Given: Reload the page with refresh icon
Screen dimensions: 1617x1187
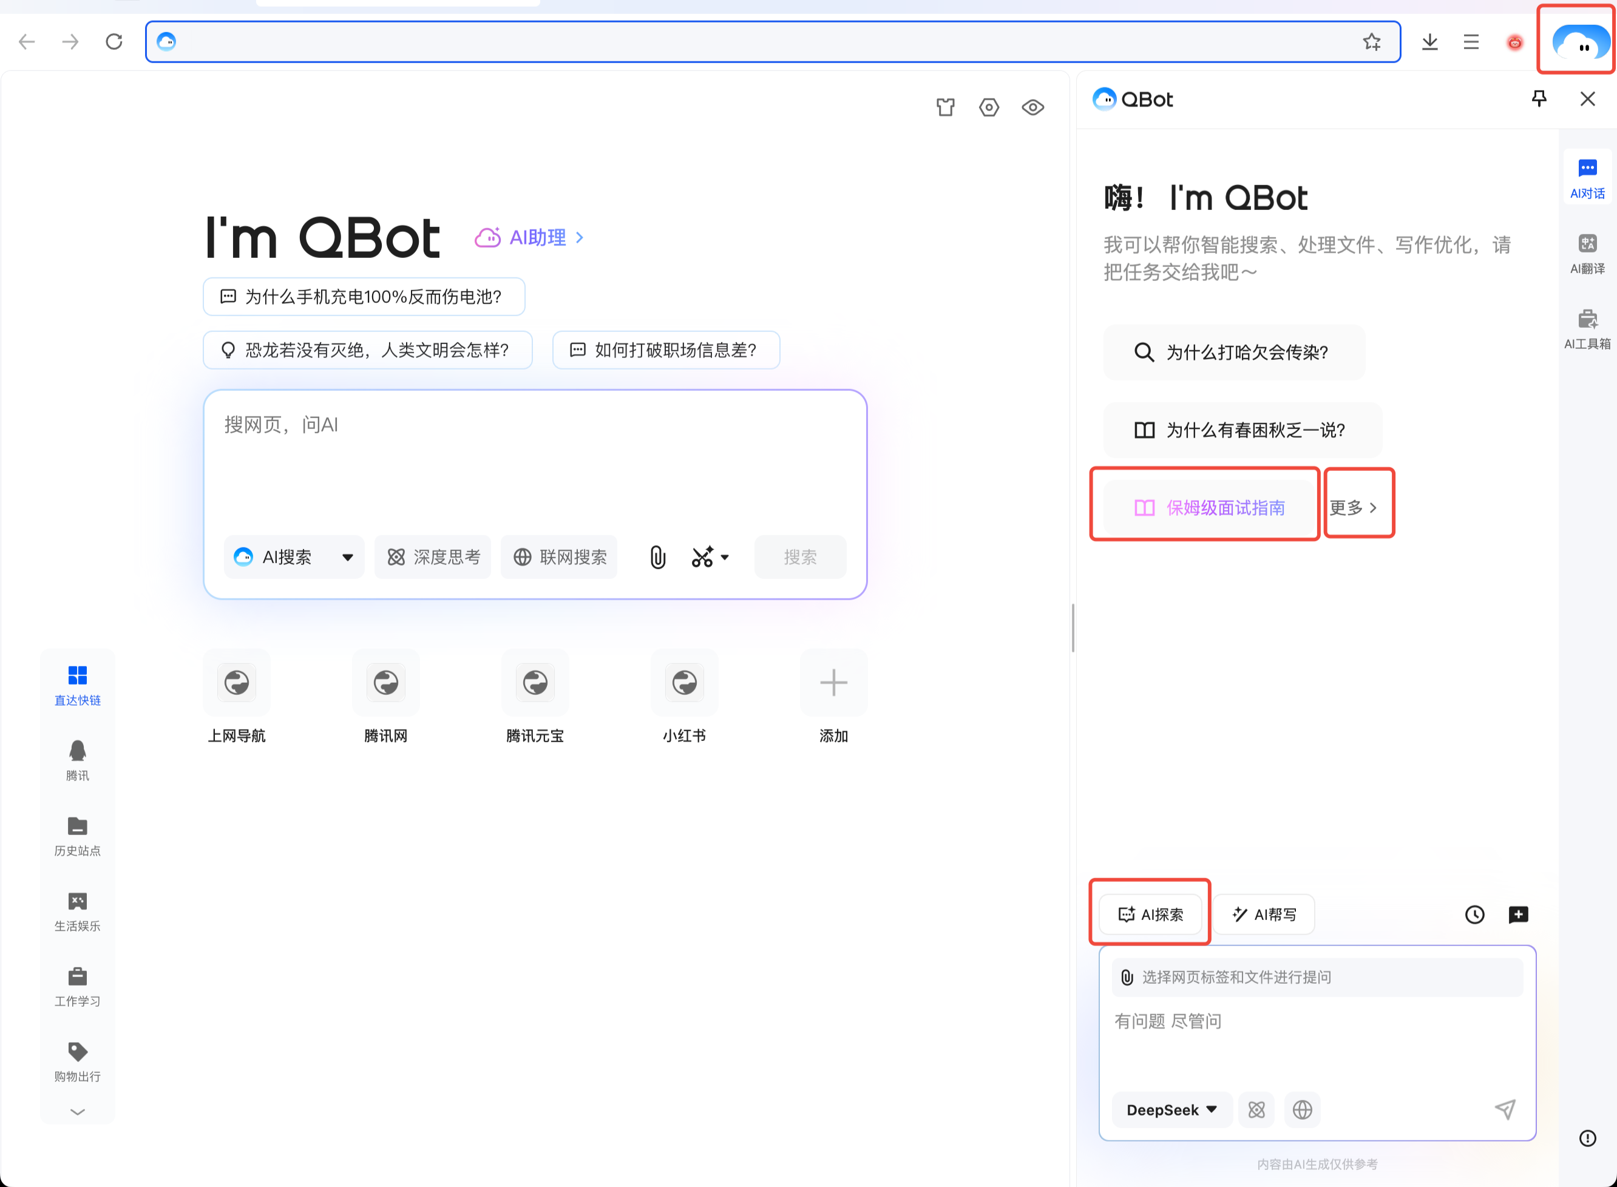Looking at the screenshot, I should tap(114, 42).
